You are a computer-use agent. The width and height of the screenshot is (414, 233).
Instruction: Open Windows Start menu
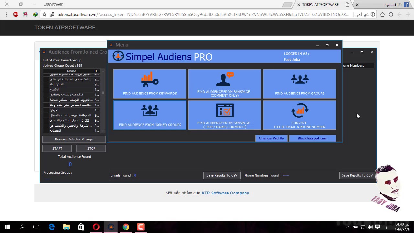(7, 227)
